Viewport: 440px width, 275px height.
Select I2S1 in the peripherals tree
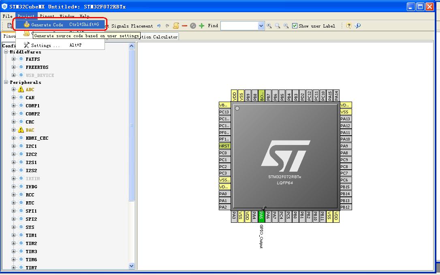click(31, 162)
